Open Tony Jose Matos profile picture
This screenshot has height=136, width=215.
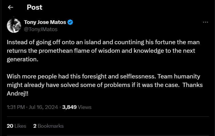pyautogui.click(x=13, y=25)
